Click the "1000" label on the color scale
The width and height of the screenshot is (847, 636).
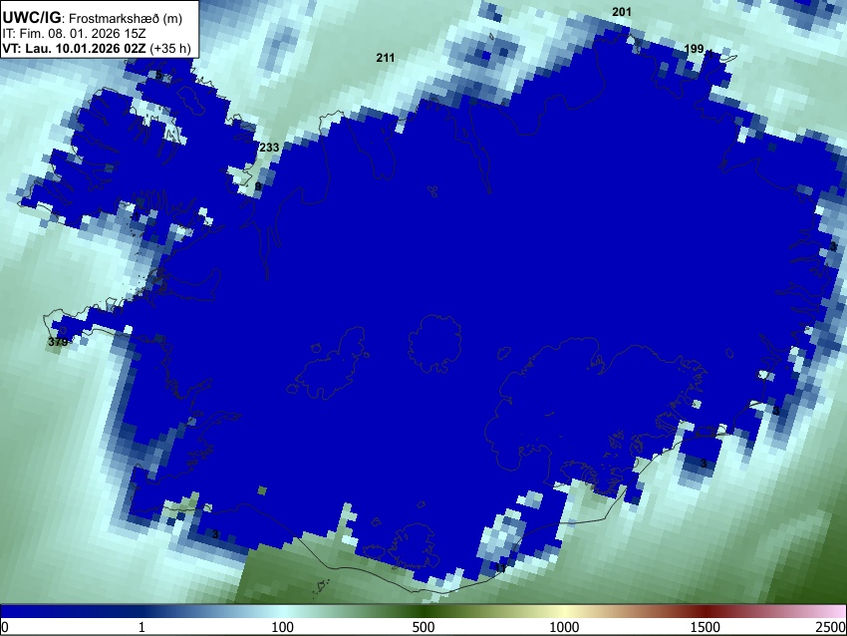point(564,627)
